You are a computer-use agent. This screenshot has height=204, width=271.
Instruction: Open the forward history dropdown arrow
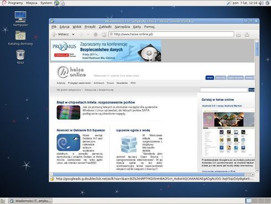coord(88,34)
